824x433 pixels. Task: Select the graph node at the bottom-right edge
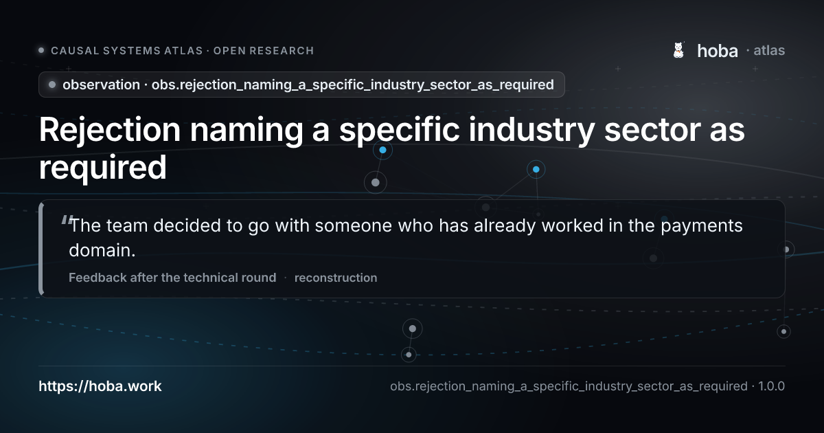coord(783,332)
